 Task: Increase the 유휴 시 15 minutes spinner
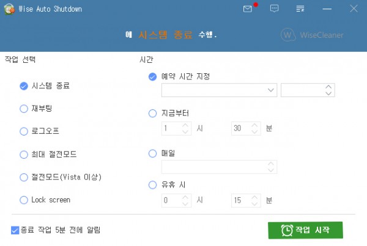[x=254, y=197]
